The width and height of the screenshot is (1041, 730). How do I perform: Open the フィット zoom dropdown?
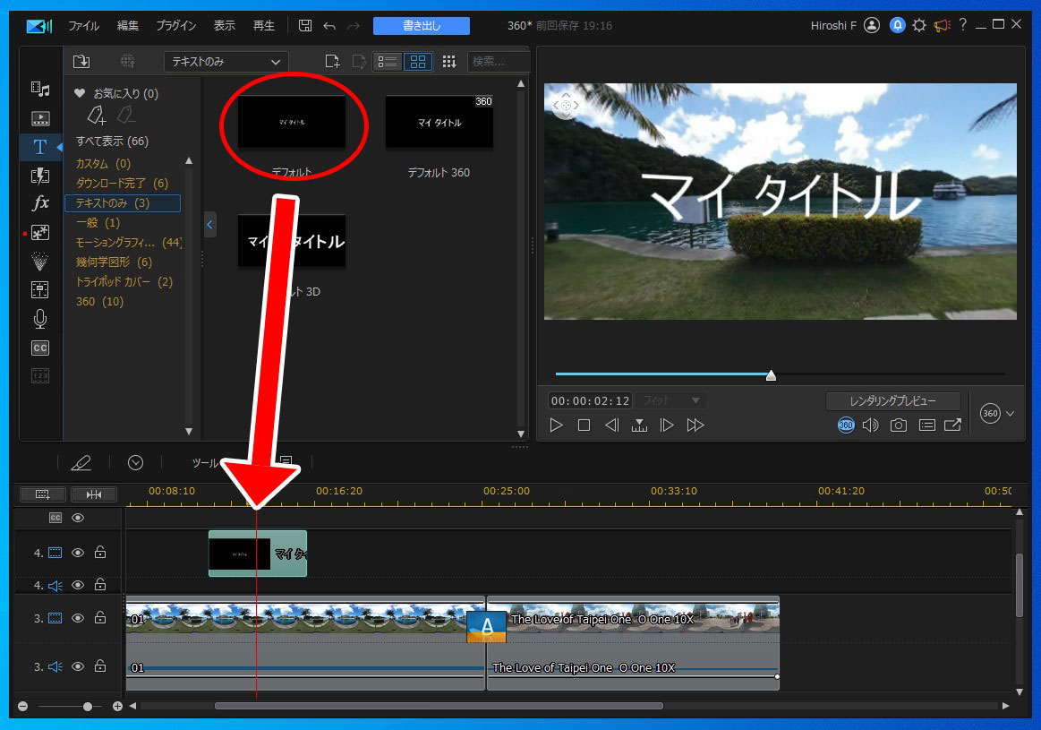click(670, 400)
